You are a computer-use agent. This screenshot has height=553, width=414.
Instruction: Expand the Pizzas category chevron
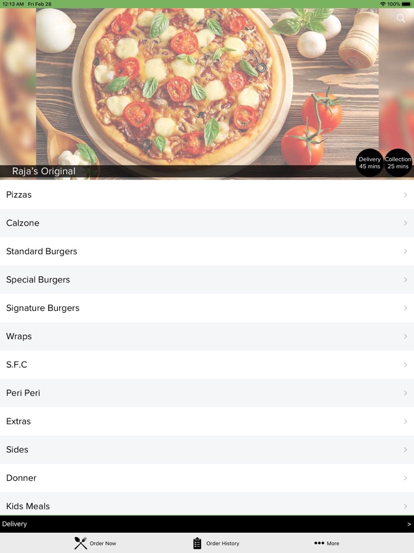(x=406, y=195)
